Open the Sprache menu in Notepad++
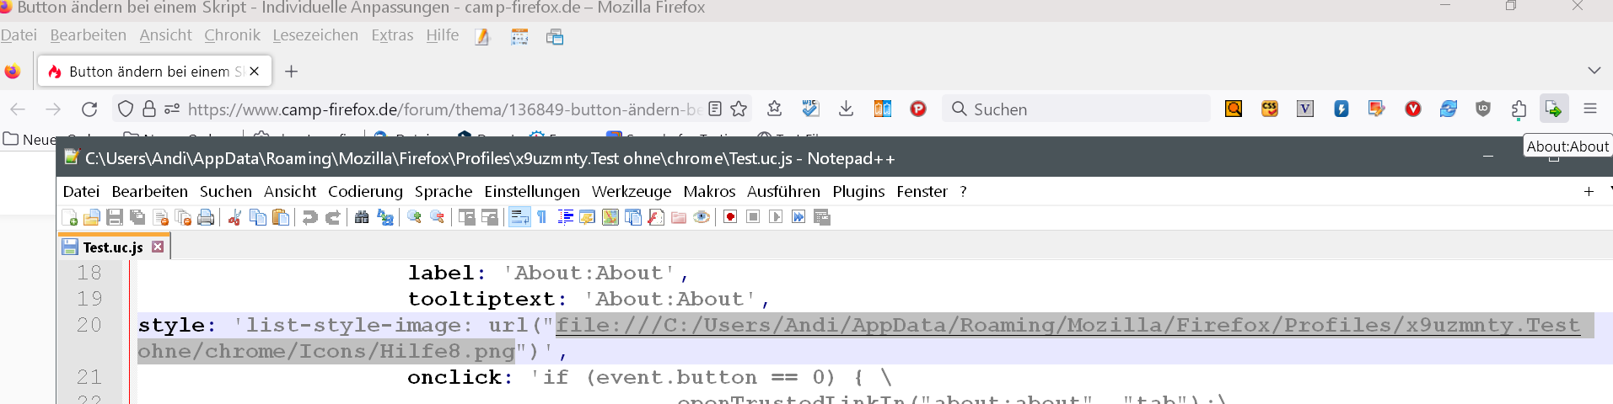Screen dimensions: 1613x404 [x=444, y=192]
